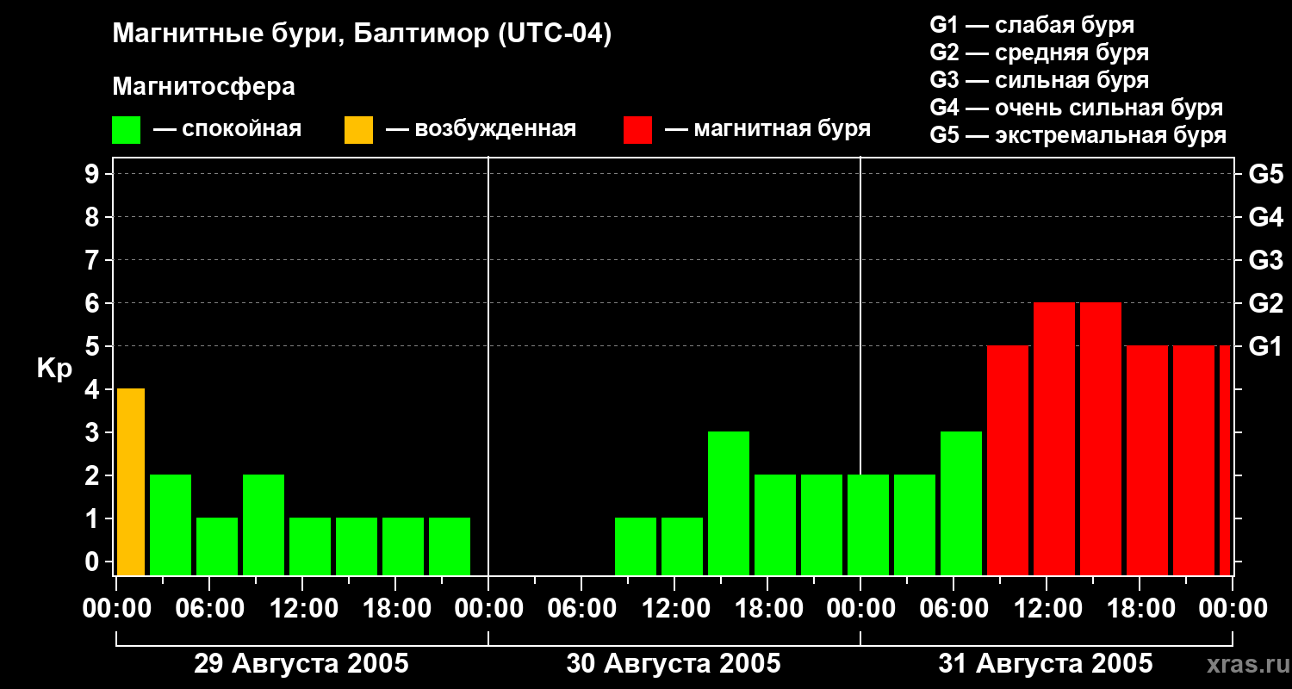This screenshot has height=689, width=1292.
Task: Click the Kp axis value 5
Action: pos(94,346)
